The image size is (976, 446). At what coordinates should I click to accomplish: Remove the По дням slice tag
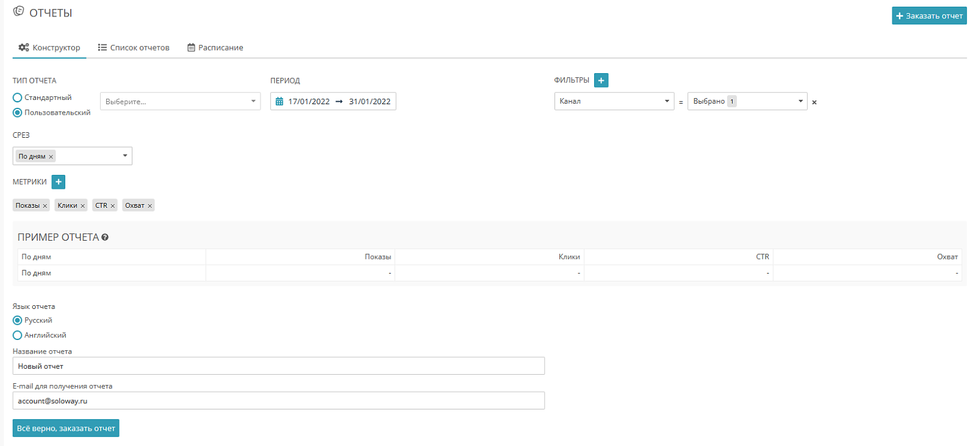tap(51, 157)
